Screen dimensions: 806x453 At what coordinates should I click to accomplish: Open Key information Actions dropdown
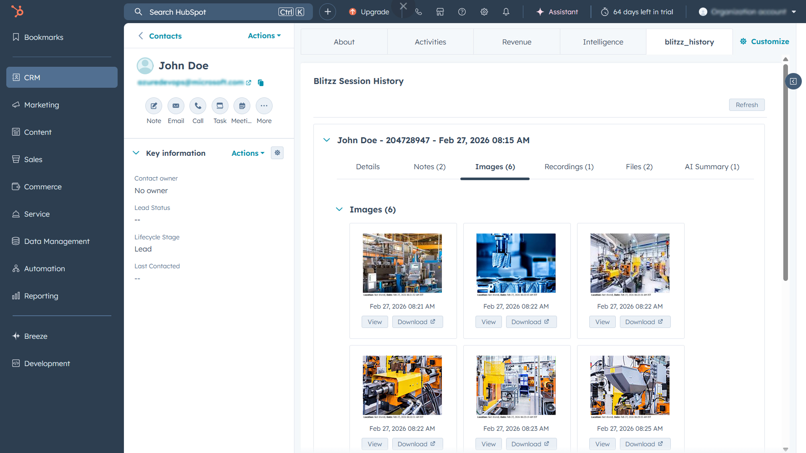point(248,153)
